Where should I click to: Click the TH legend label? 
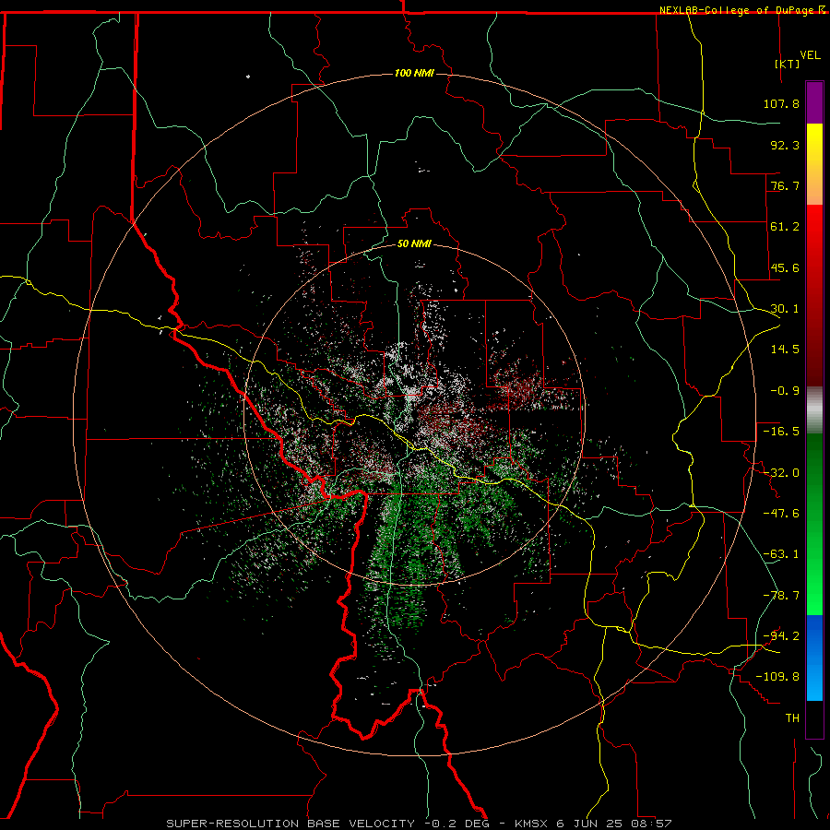coord(792,718)
